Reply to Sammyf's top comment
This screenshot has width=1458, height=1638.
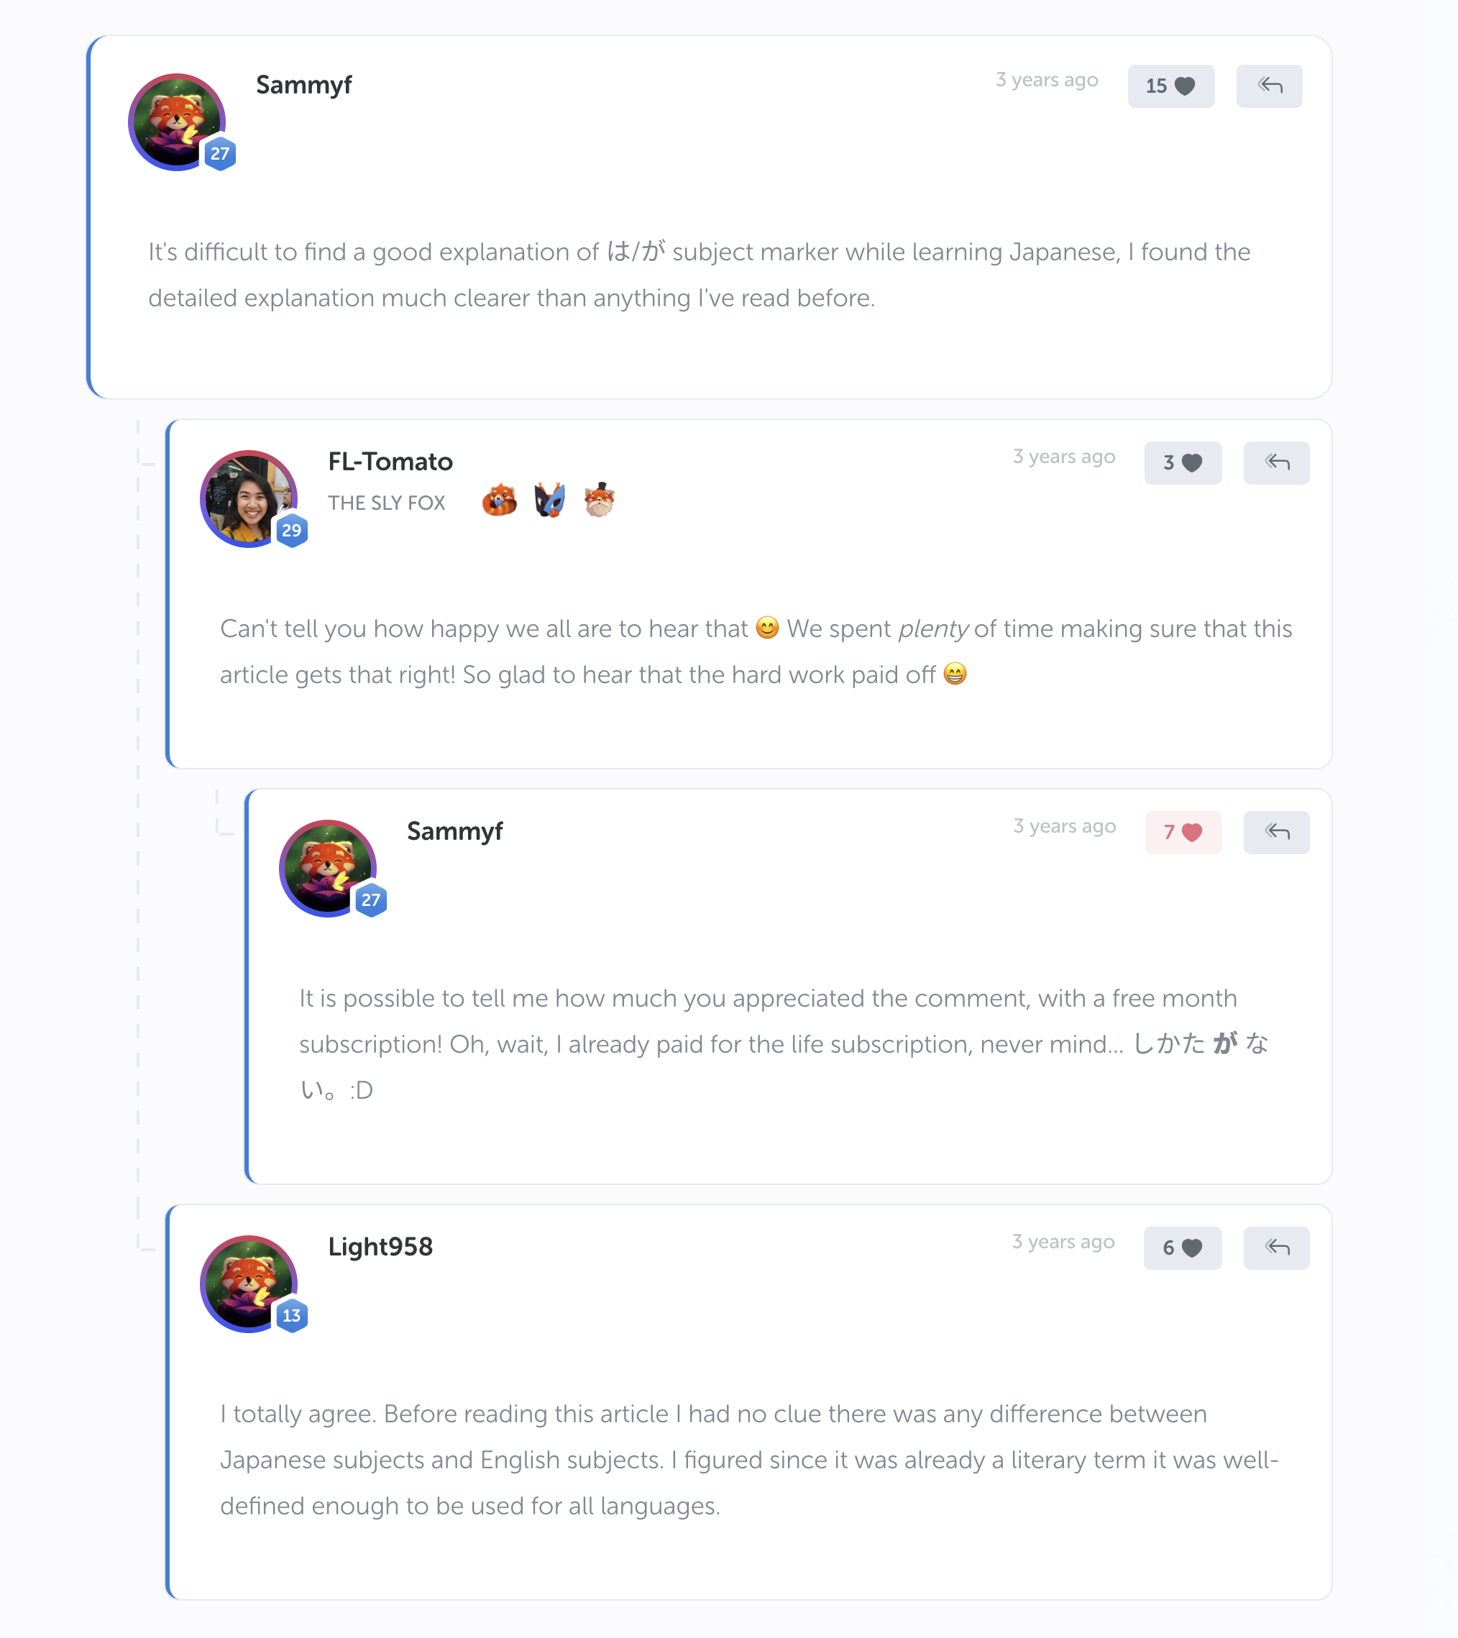pyautogui.click(x=1268, y=86)
